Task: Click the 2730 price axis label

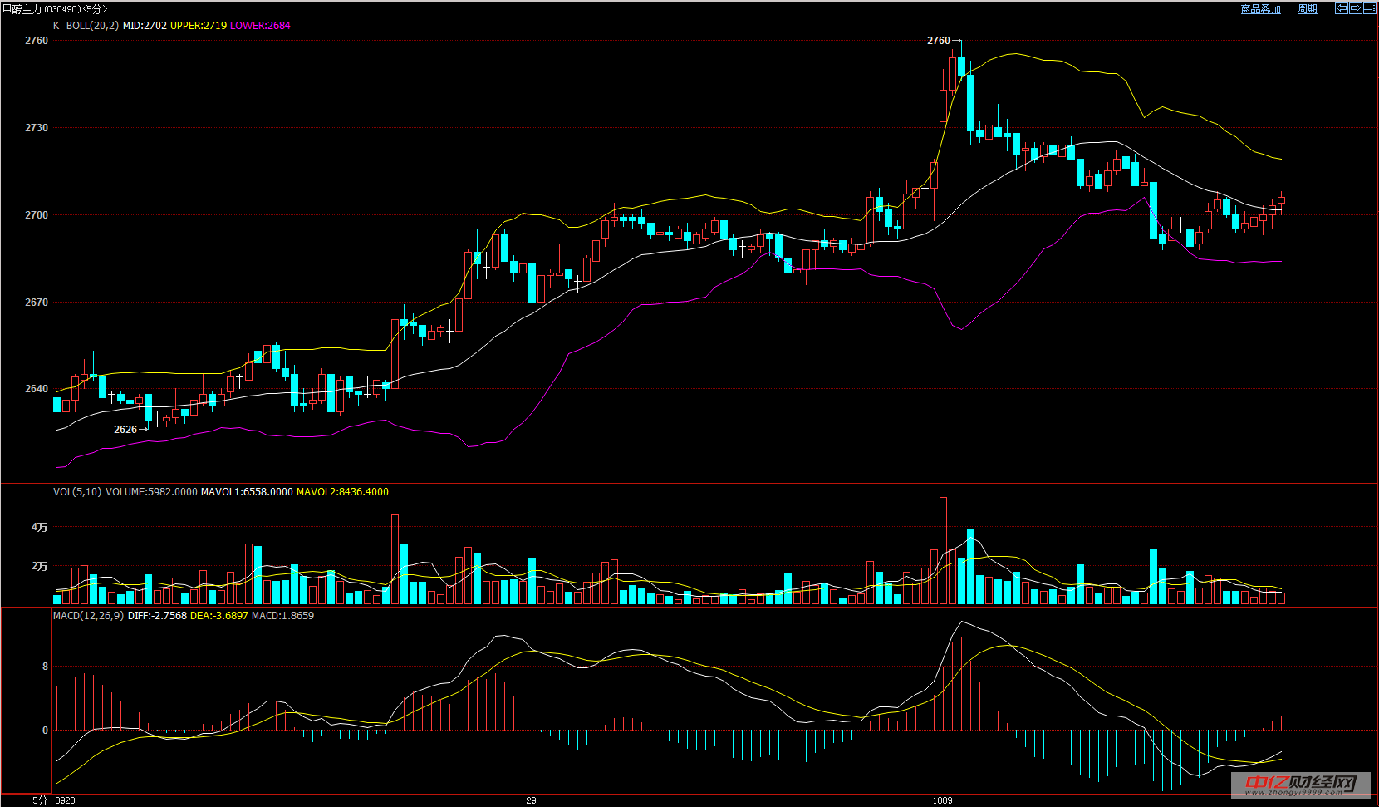Action: [x=37, y=128]
